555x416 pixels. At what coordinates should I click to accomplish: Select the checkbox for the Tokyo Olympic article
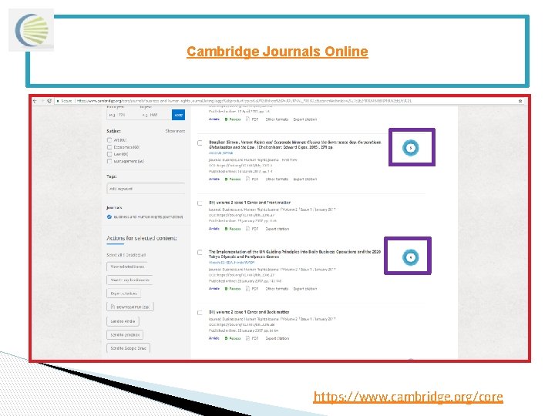pyautogui.click(x=200, y=253)
